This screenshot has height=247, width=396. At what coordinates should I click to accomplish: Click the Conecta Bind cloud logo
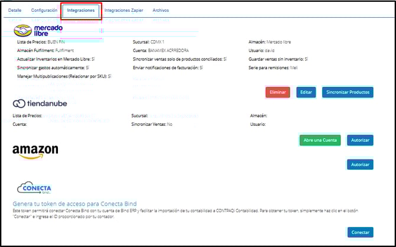[34, 188]
